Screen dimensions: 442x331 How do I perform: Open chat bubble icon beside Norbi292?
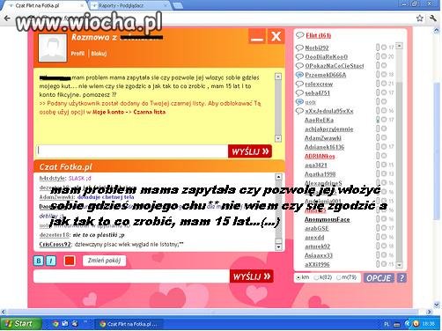299,48
